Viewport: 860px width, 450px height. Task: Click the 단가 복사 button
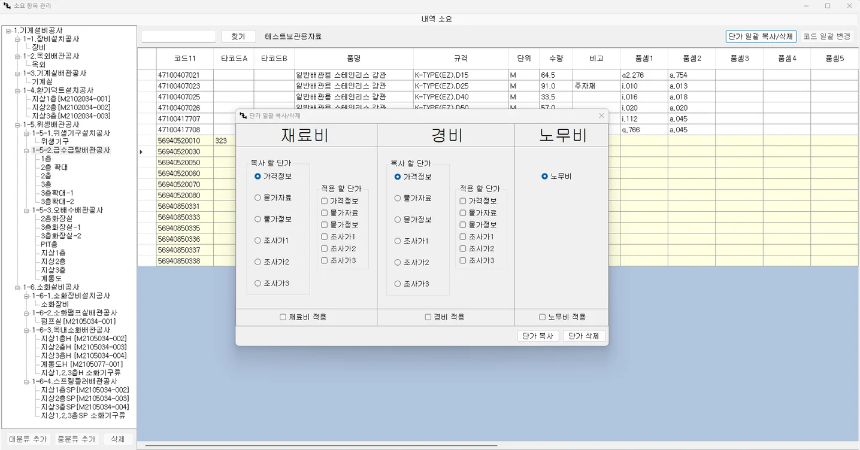pos(538,336)
